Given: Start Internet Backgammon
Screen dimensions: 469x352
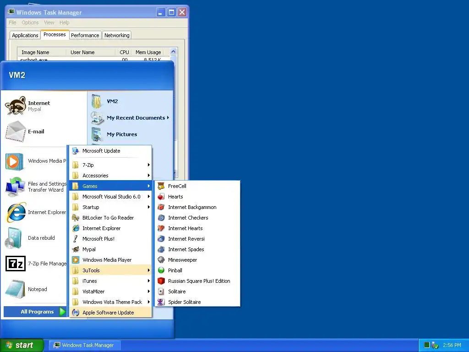Looking at the screenshot, I should pyautogui.click(x=197, y=207).
